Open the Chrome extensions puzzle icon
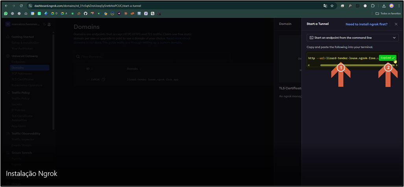Screen dimensions: 404x187 click(x=373, y=5)
